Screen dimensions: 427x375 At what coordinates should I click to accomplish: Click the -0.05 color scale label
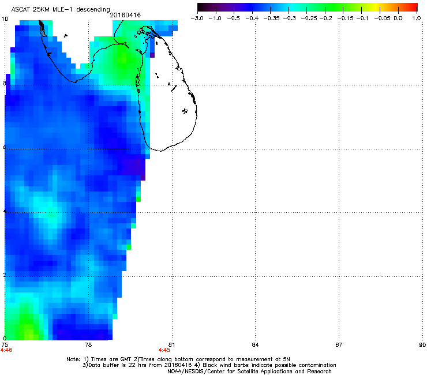pos(382,18)
